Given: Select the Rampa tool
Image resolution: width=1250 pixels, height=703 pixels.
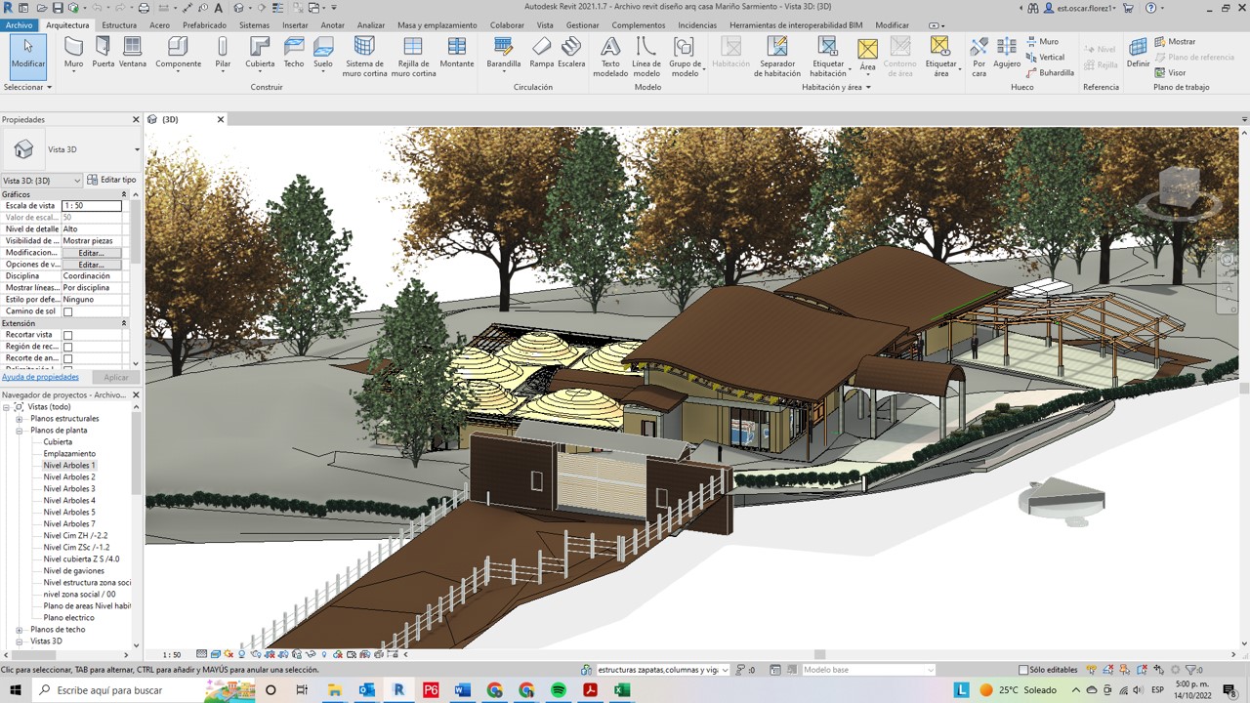Looking at the screenshot, I should pos(542,52).
